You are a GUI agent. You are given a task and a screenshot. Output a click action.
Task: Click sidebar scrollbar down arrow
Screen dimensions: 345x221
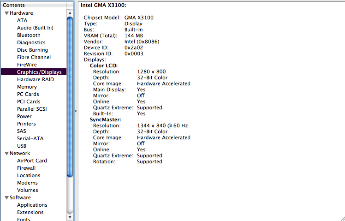pos(70,217)
